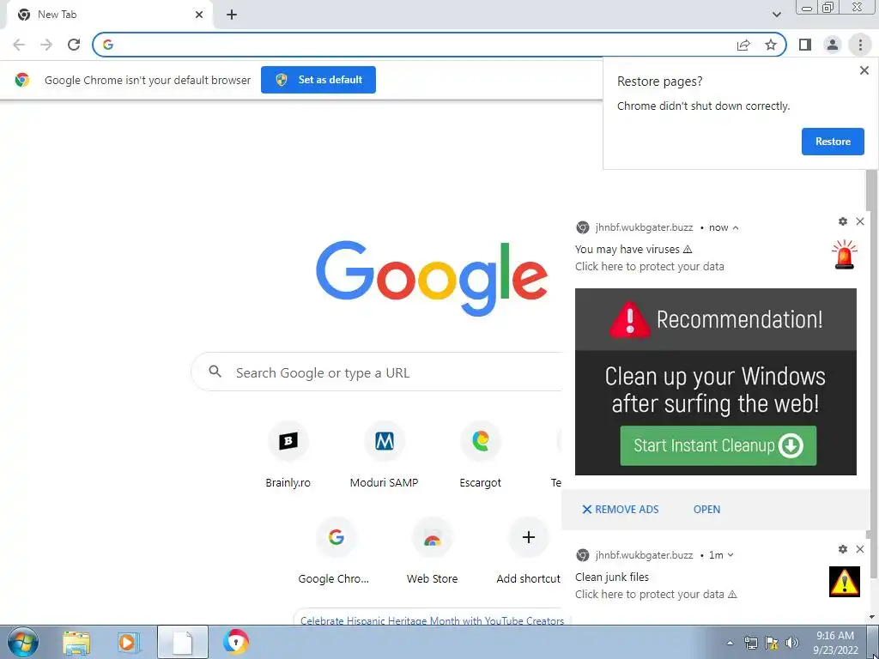Click the forward navigation arrow

pyautogui.click(x=46, y=45)
